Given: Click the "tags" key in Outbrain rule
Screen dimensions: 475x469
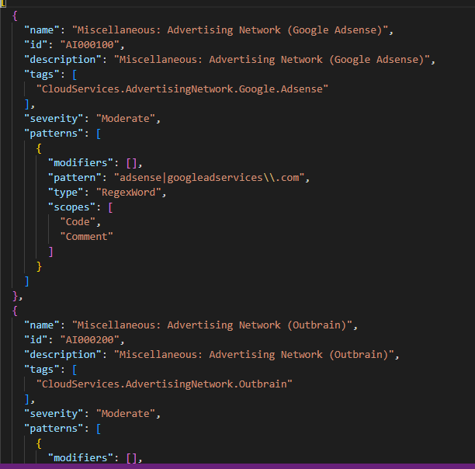Looking at the screenshot, I should (42, 370).
